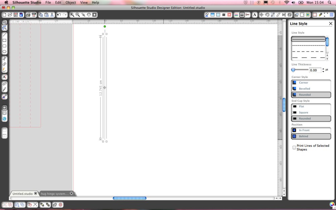Select the Rectangle drawing tool
The height and width of the screenshot is (210, 336).
(x=4, y=41)
